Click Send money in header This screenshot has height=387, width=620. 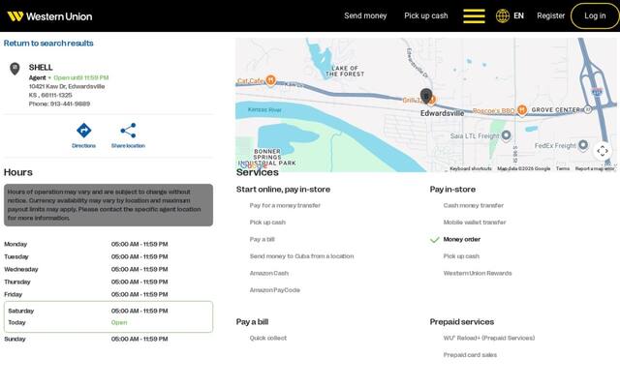(365, 15)
